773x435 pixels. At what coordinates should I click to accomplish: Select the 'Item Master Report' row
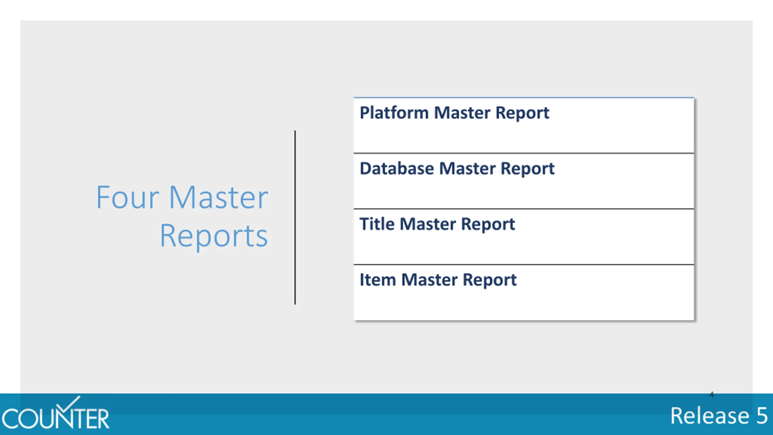click(x=524, y=292)
